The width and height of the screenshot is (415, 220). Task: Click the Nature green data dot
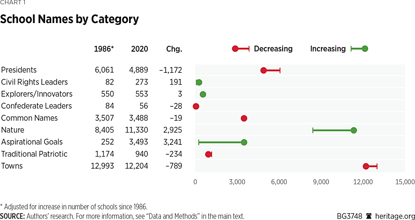click(x=354, y=130)
